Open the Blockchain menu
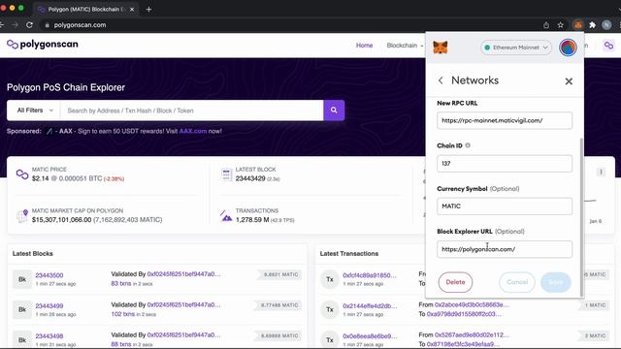The width and height of the screenshot is (621, 349). click(x=405, y=46)
